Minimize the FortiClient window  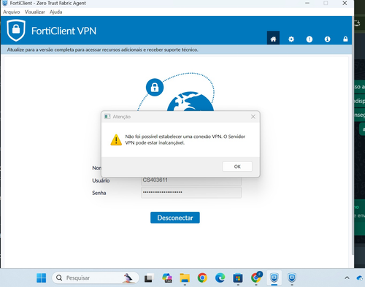pos(307,3)
